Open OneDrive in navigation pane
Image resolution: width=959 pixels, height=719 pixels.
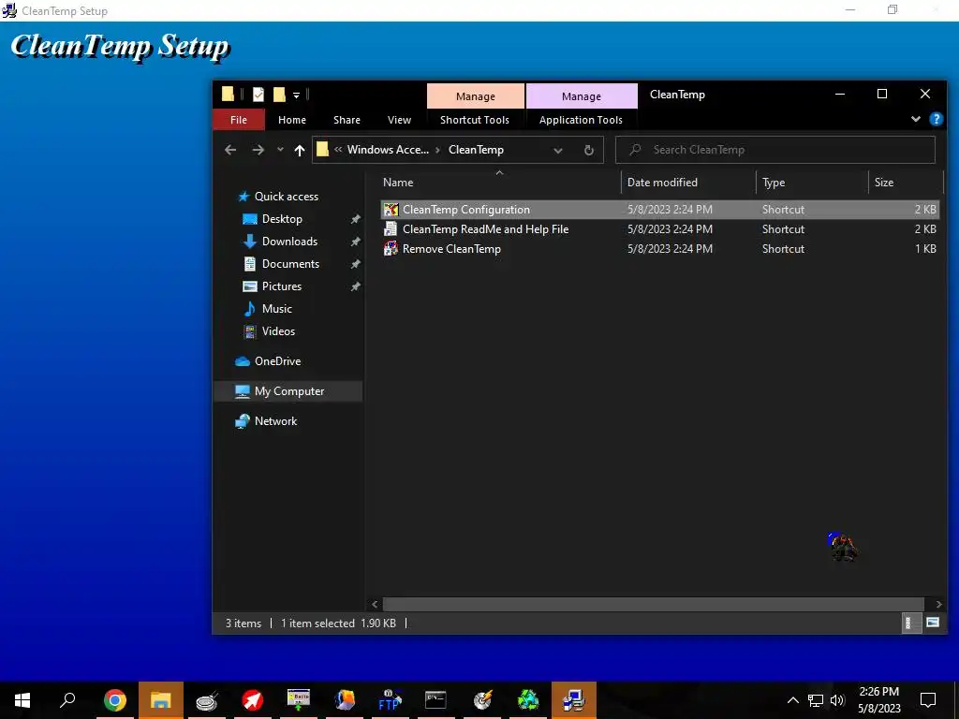click(x=277, y=361)
